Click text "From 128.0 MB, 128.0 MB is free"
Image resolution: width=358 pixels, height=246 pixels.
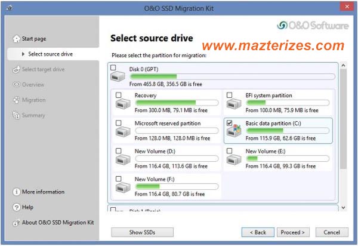pyautogui.click(x=172, y=139)
